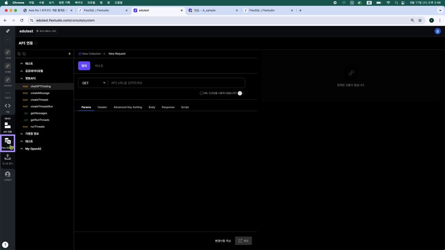This screenshot has width=445, height=250.
Task: Select the first workspace link icon in sidebar
Action: [x=8, y=52]
